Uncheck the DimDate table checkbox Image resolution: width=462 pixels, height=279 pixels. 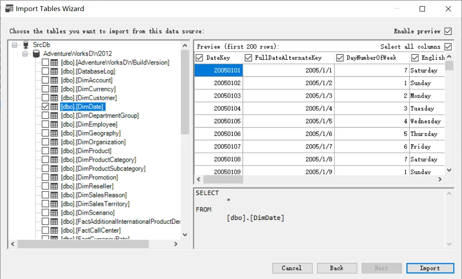pos(45,106)
